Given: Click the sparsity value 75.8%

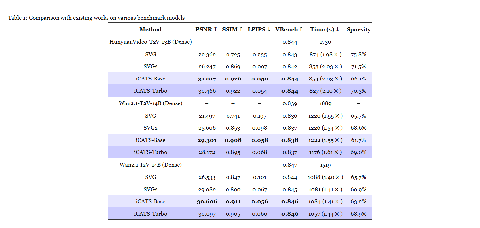Looking at the screenshot, I should (x=358, y=55).
